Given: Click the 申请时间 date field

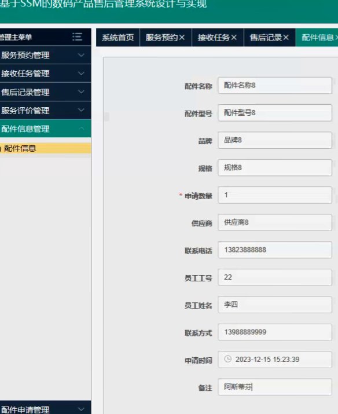Looking at the screenshot, I should click(275, 360).
